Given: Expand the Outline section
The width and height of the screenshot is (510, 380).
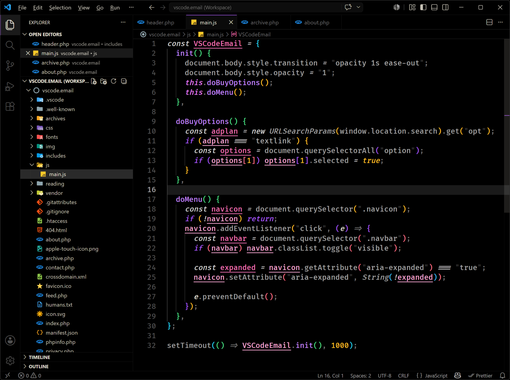Looking at the screenshot, I should [x=25, y=366].
